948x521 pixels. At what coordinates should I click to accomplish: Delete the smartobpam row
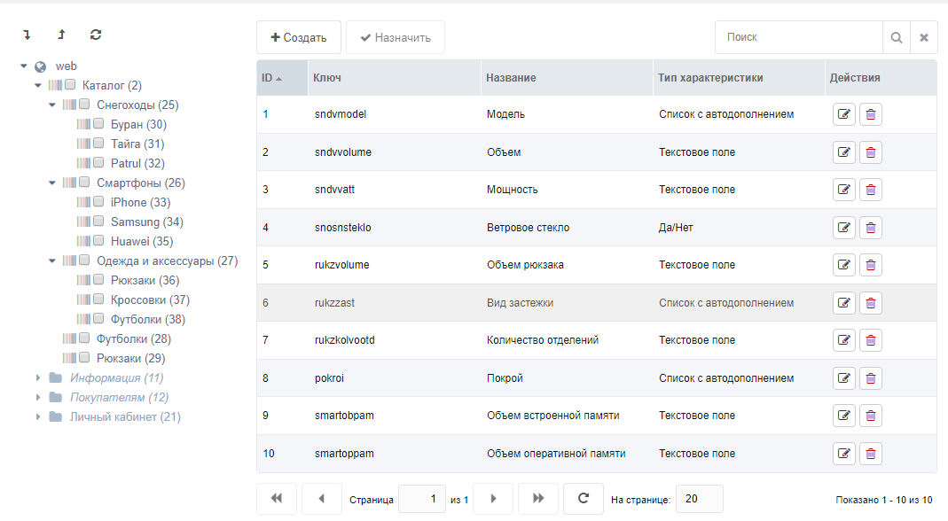871,416
